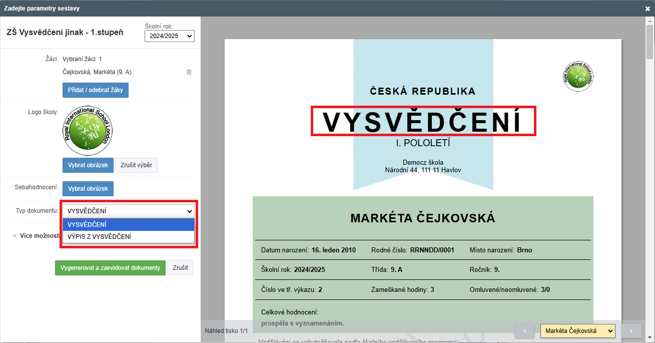Click the Vybraní žáci: 1 text
This screenshot has width=655, height=343.
pyautogui.click(x=82, y=59)
